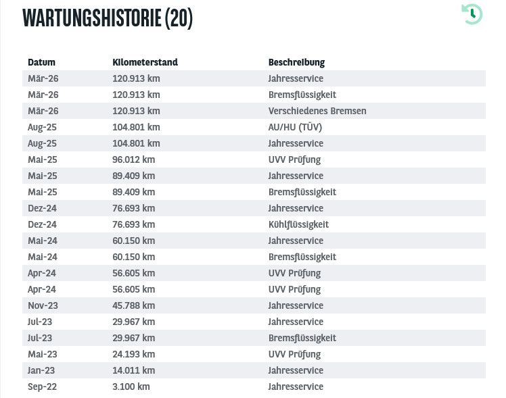
Task: Click the Kühlflüssigkeit entry from Dez-24
Action: coord(298,224)
